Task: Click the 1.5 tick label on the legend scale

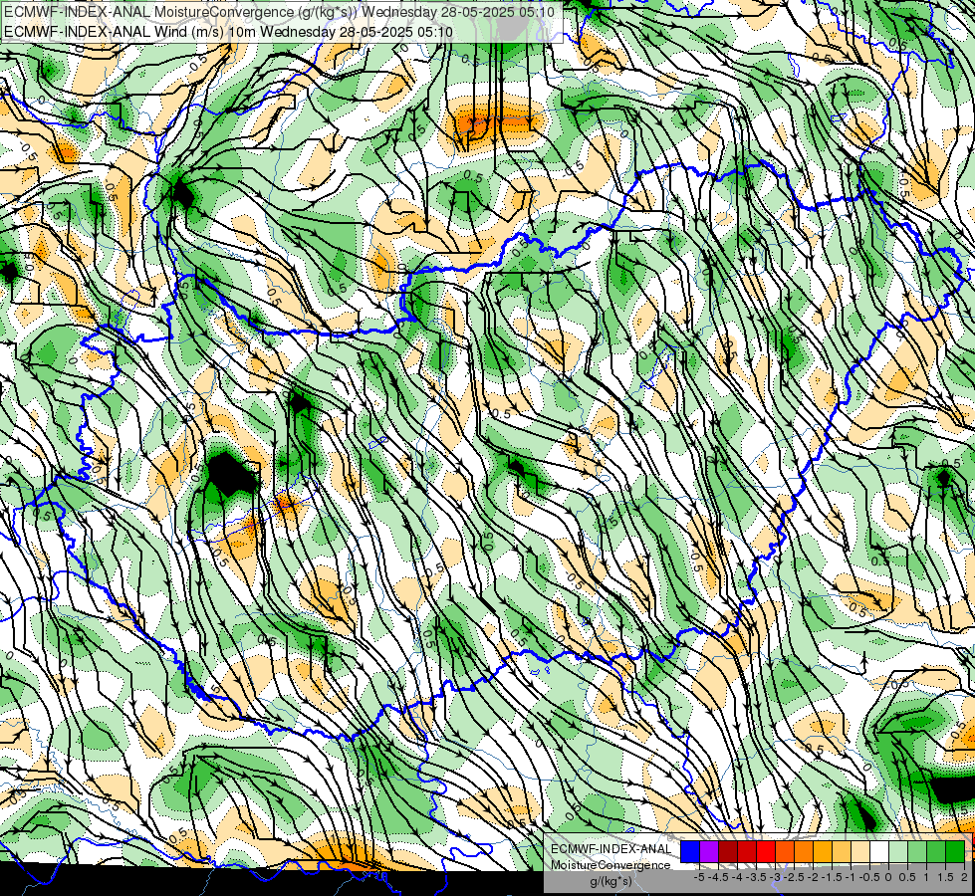Action: click(x=945, y=877)
